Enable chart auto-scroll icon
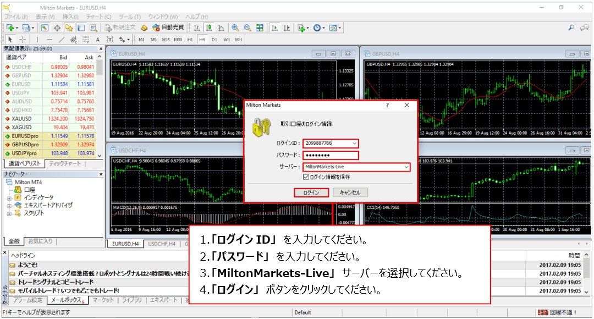 click(x=274, y=28)
